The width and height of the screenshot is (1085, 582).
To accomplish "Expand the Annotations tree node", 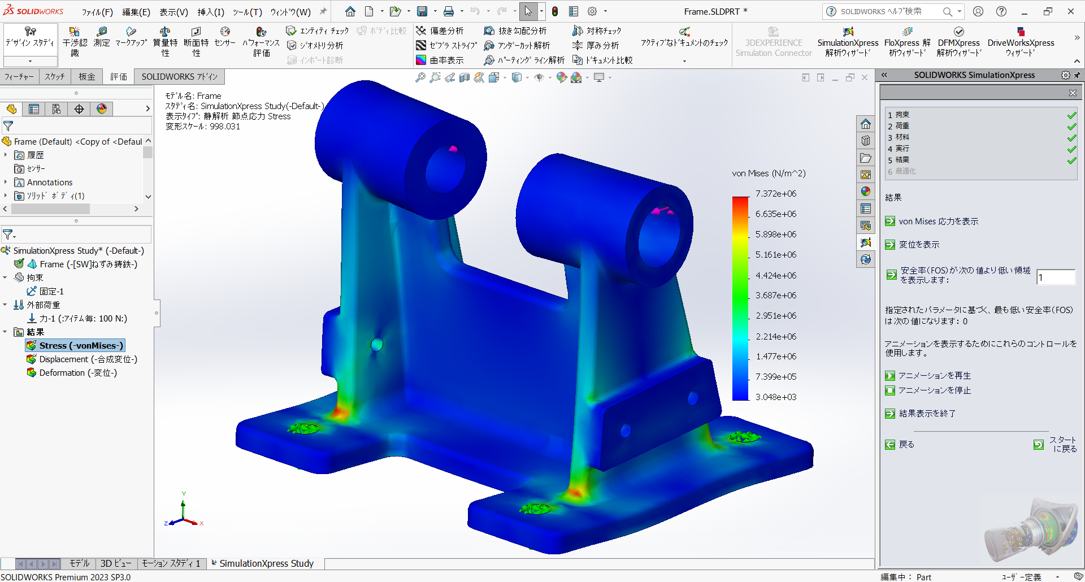I will point(6,182).
